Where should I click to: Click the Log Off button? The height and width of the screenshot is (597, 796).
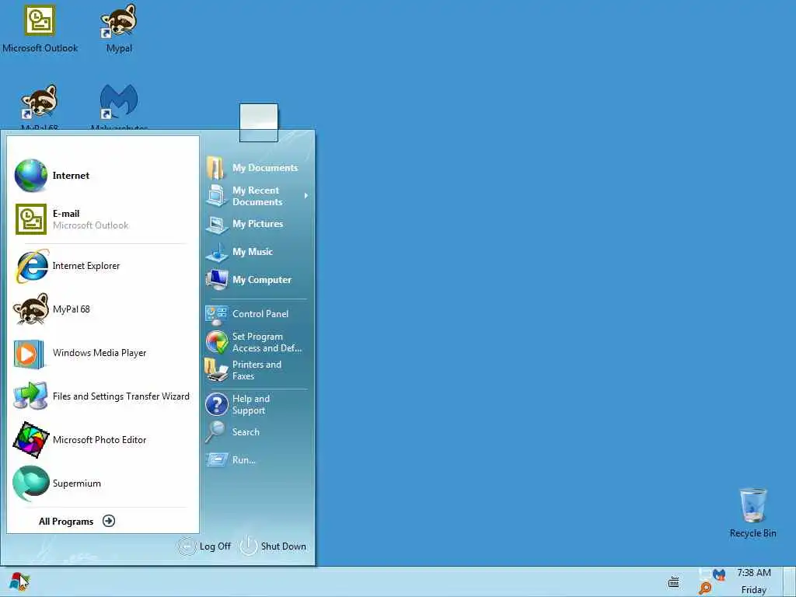(x=205, y=546)
